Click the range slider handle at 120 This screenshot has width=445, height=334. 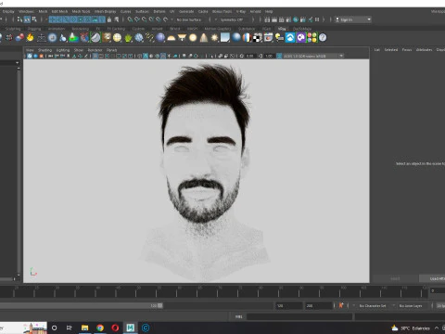[160, 305]
